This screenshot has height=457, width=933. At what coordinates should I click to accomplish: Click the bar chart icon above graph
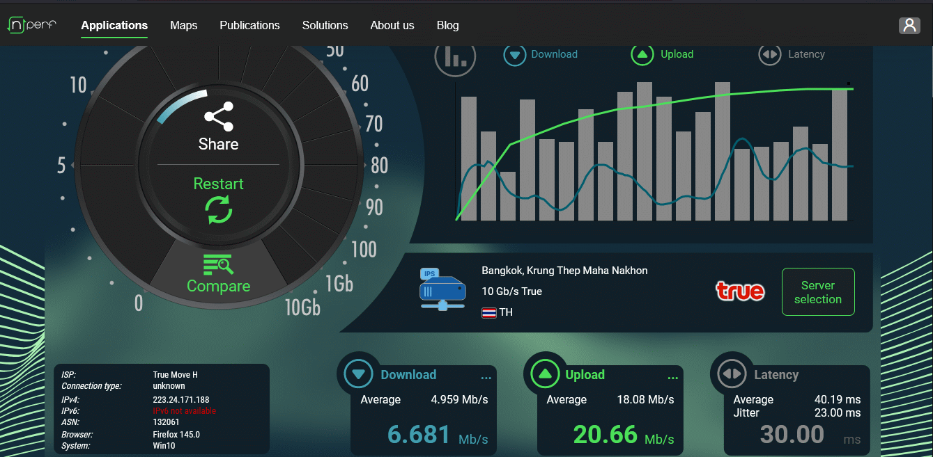click(455, 56)
